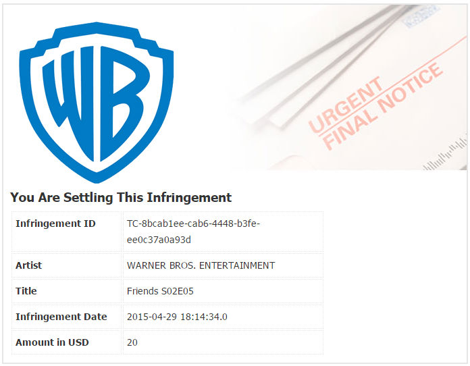Select the amount value 20
The image size is (470, 366).
(132, 342)
